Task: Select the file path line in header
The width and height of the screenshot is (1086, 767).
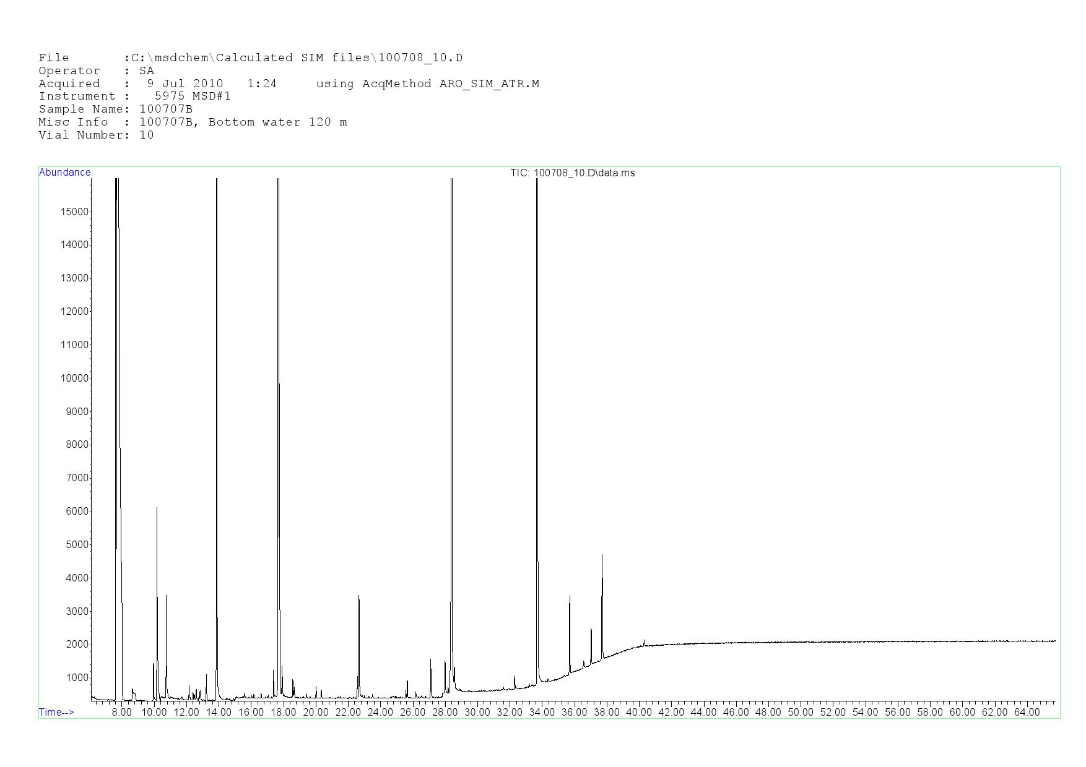Action: (x=250, y=58)
